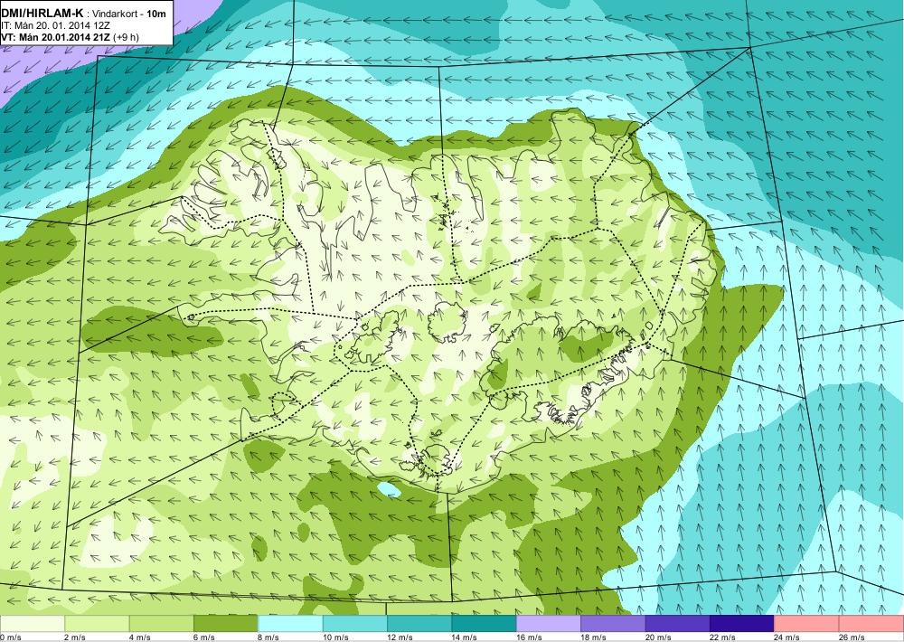Viewport: 904px width, 642px height.
Task: Click the 'Vindarkort - 10m' map type text
Action: (x=129, y=14)
